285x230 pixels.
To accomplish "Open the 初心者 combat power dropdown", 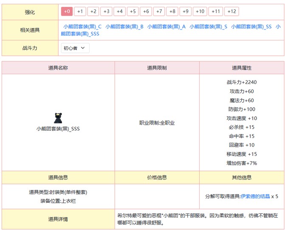I will coord(75,48).
